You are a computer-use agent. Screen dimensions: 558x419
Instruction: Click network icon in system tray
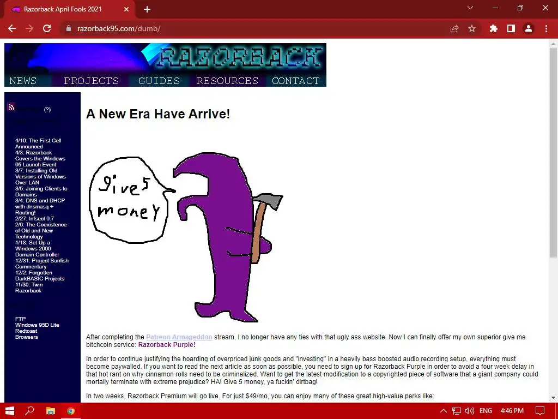tap(457, 411)
